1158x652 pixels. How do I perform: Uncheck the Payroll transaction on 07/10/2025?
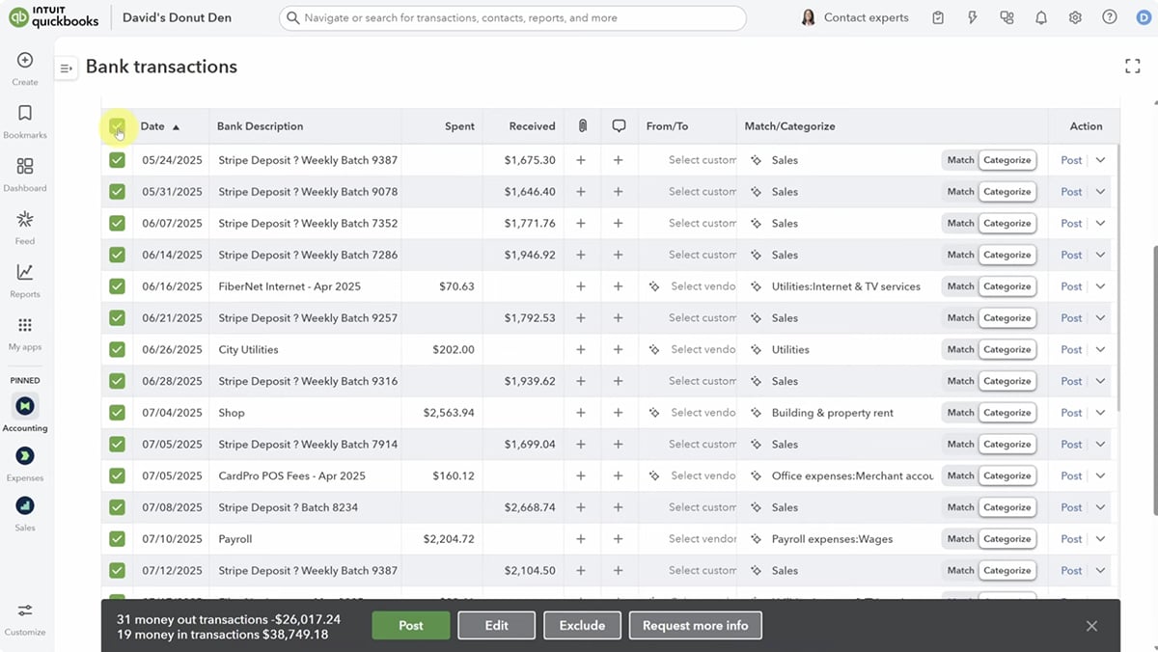point(117,538)
